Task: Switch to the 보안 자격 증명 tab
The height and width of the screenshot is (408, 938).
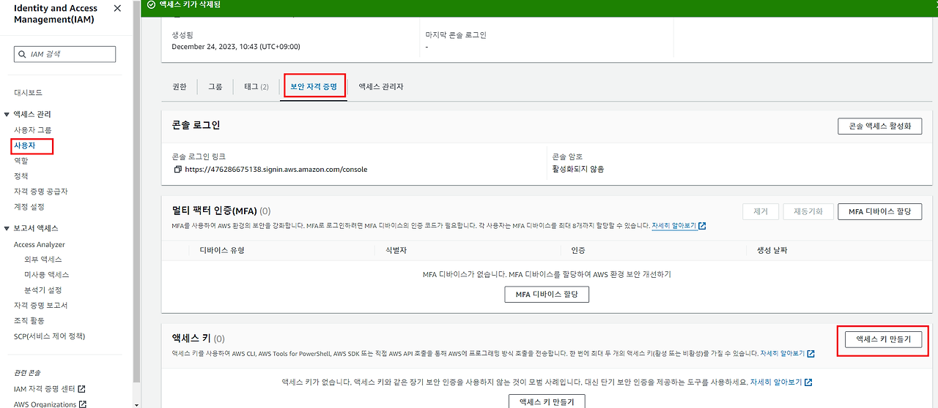Action: [x=314, y=86]
